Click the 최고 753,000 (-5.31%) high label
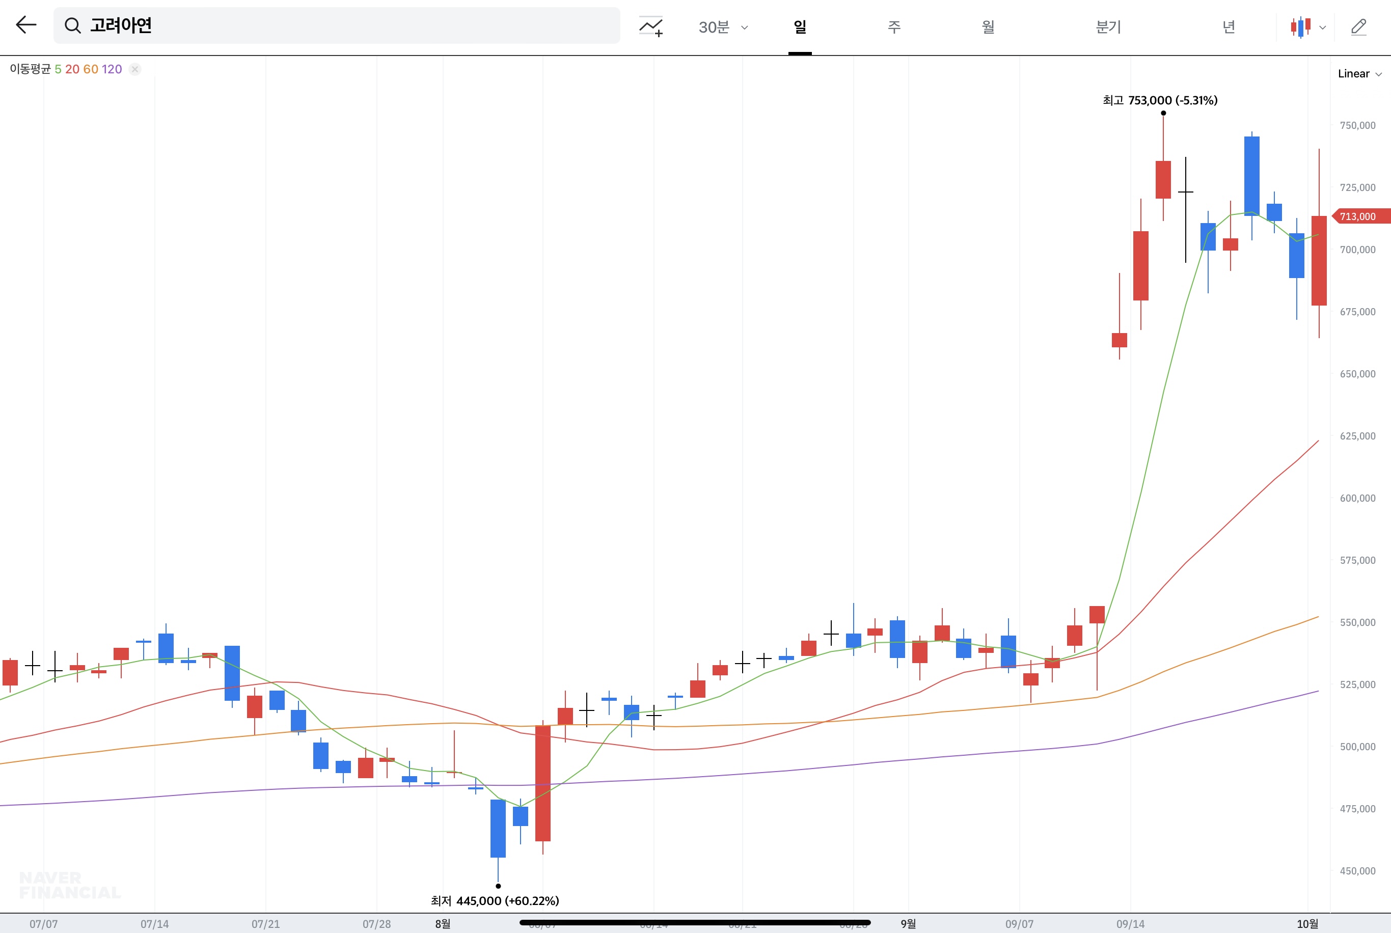This screenshot has width=1391, height=933. (x=1160, y=100)
